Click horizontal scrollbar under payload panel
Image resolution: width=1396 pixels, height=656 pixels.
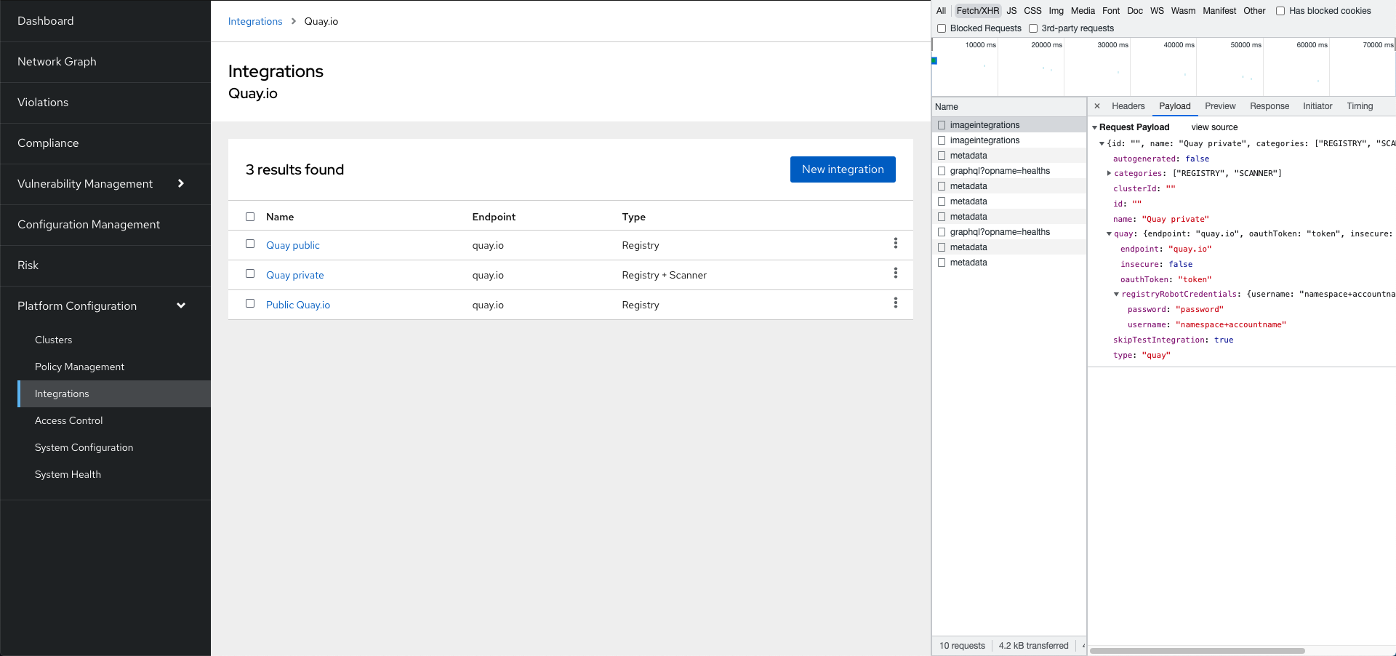tap(1197, 651)
